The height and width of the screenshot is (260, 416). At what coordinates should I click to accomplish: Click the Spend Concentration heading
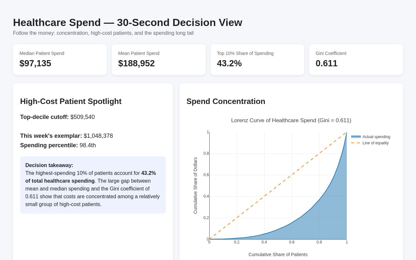coord(226,101)
